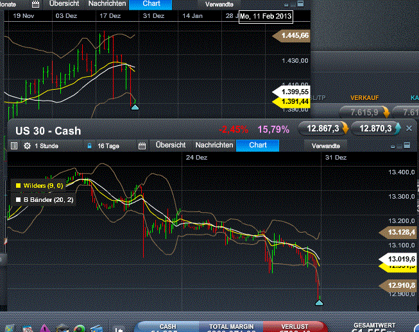Screen dimensions: 419x332
Task: Click the white 1.399,55 price tag
Action: [291, 92]
